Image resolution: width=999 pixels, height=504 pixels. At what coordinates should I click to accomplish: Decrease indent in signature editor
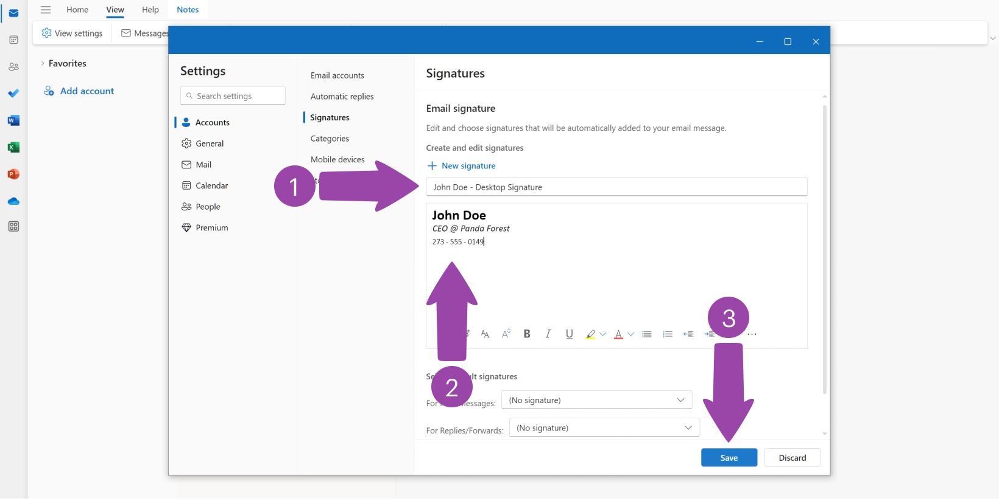pyautogui.click(x=688, y=334)
